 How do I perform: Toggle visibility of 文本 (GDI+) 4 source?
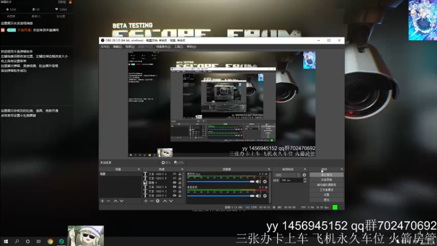pos(174,187)
